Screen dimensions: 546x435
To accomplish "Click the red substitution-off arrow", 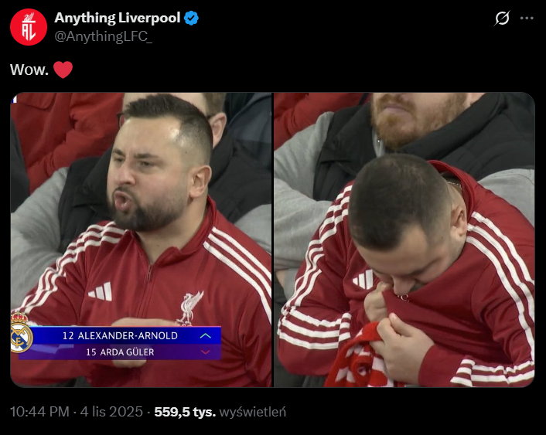I will pos(206,352).
